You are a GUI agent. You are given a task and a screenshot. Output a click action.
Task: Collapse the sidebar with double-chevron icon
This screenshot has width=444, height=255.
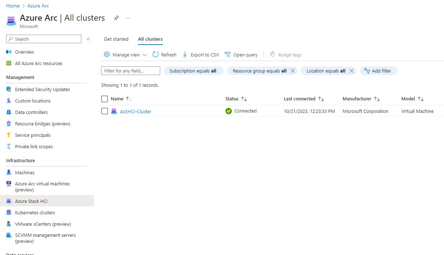coord(88,39)
